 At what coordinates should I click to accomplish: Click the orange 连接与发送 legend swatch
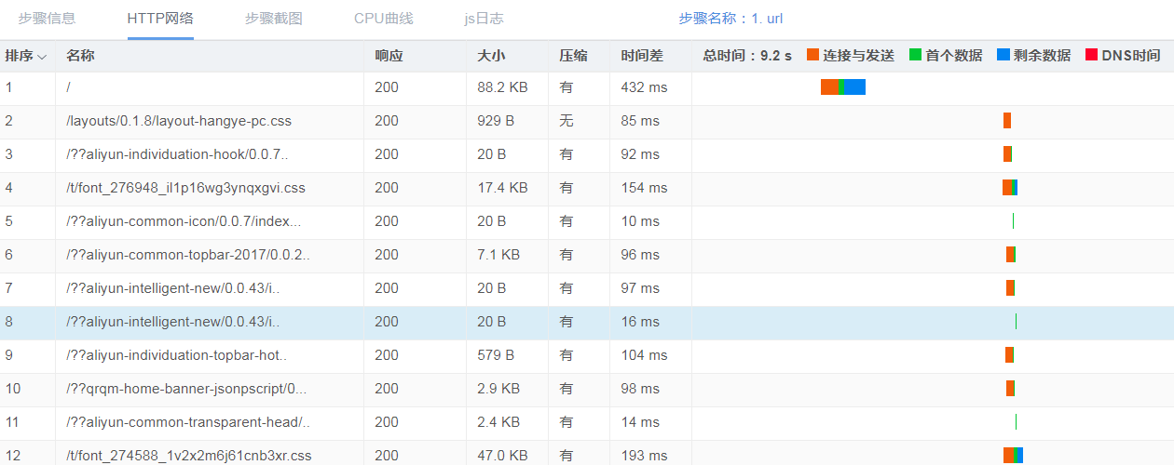click(812, 56)
